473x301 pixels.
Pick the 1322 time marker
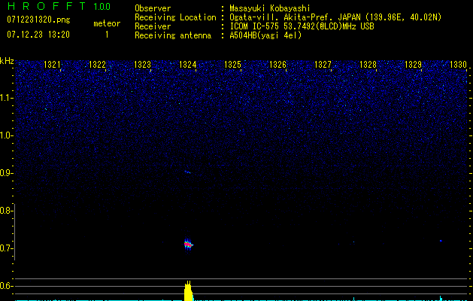click(97, 65)
